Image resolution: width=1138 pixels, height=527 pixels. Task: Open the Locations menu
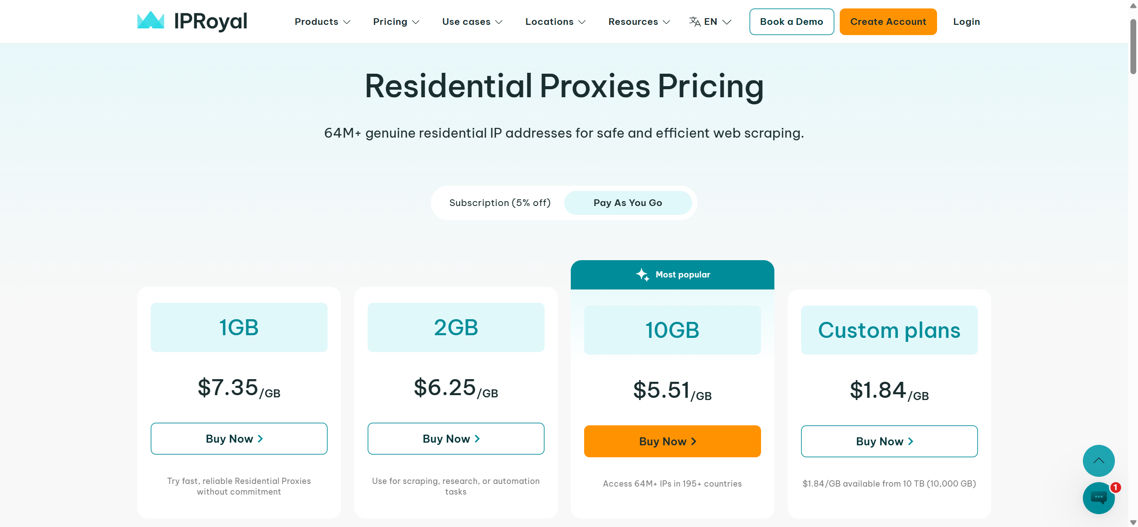coord(555,22)
